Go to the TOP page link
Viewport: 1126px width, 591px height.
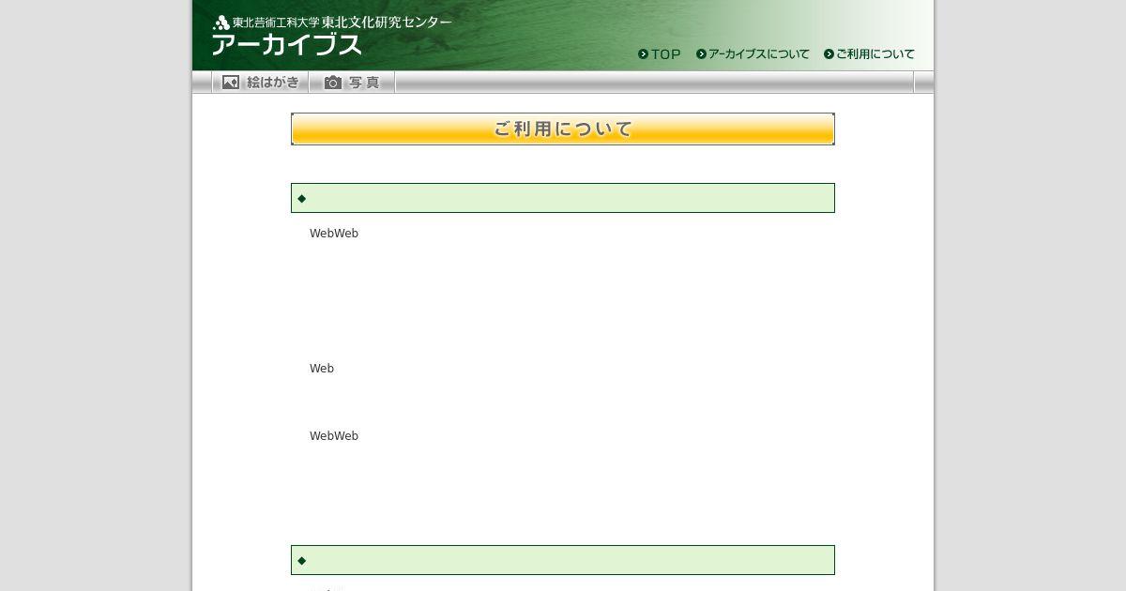(660, 54)
